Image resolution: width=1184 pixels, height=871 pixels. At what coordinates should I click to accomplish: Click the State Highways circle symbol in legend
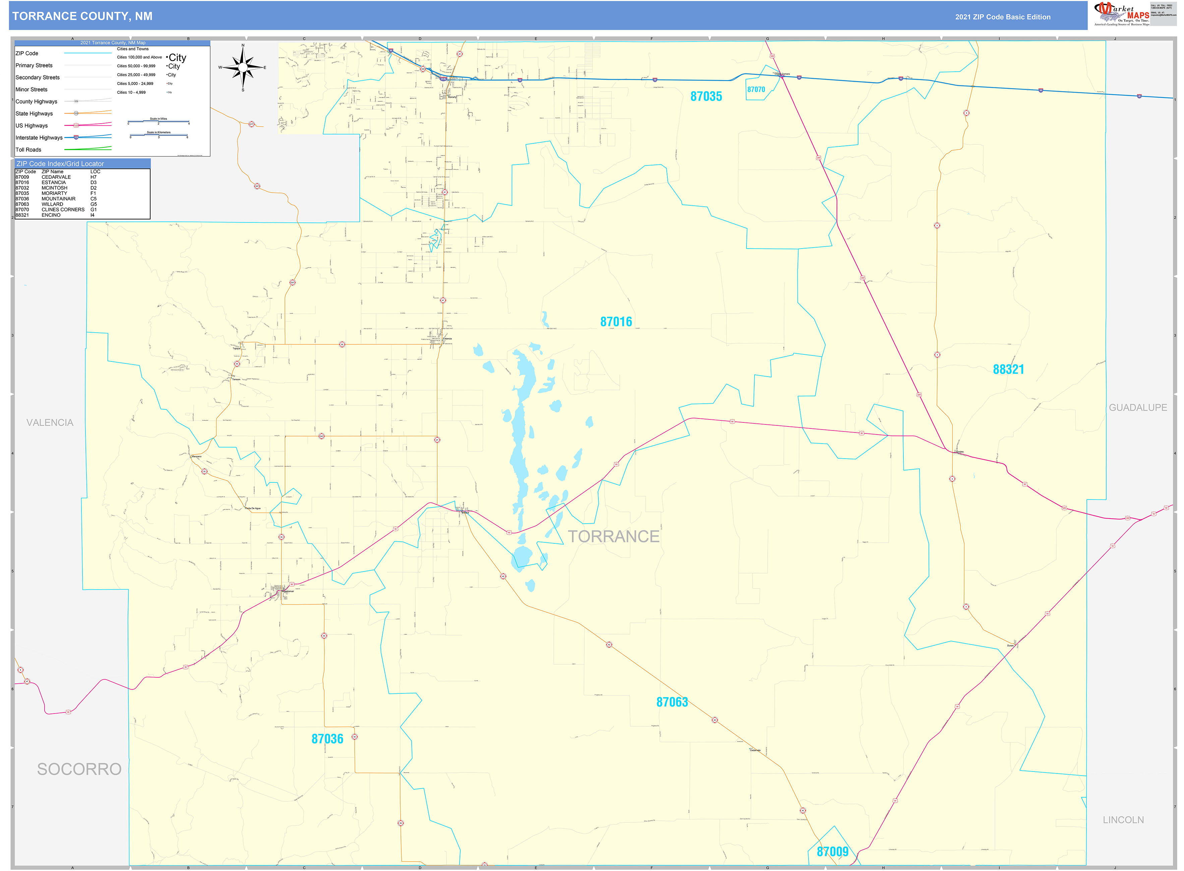tap(76, 113)
